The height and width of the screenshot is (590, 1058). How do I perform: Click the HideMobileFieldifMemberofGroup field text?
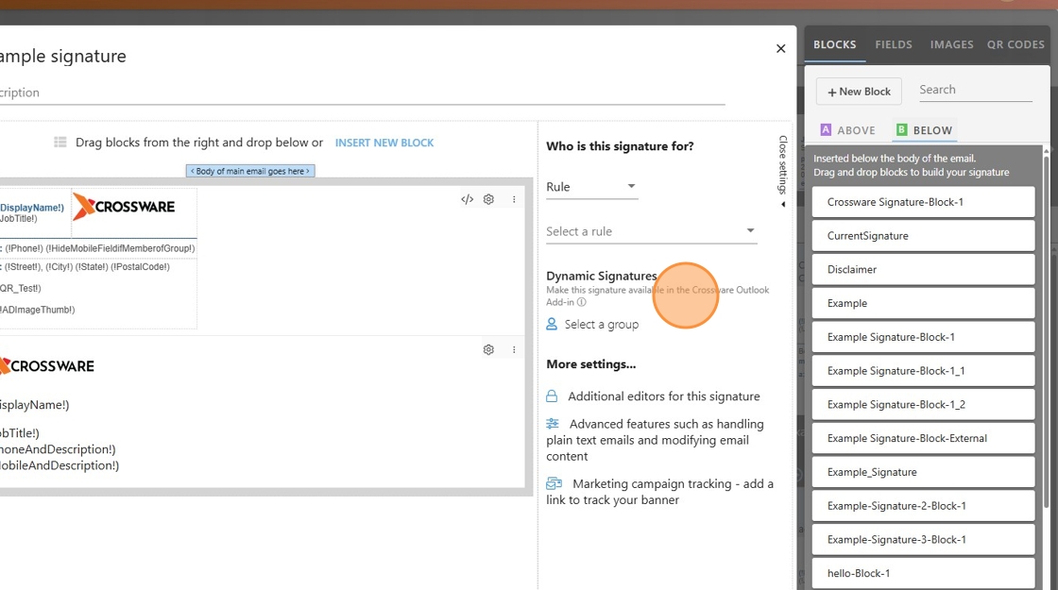click(120, 248)
